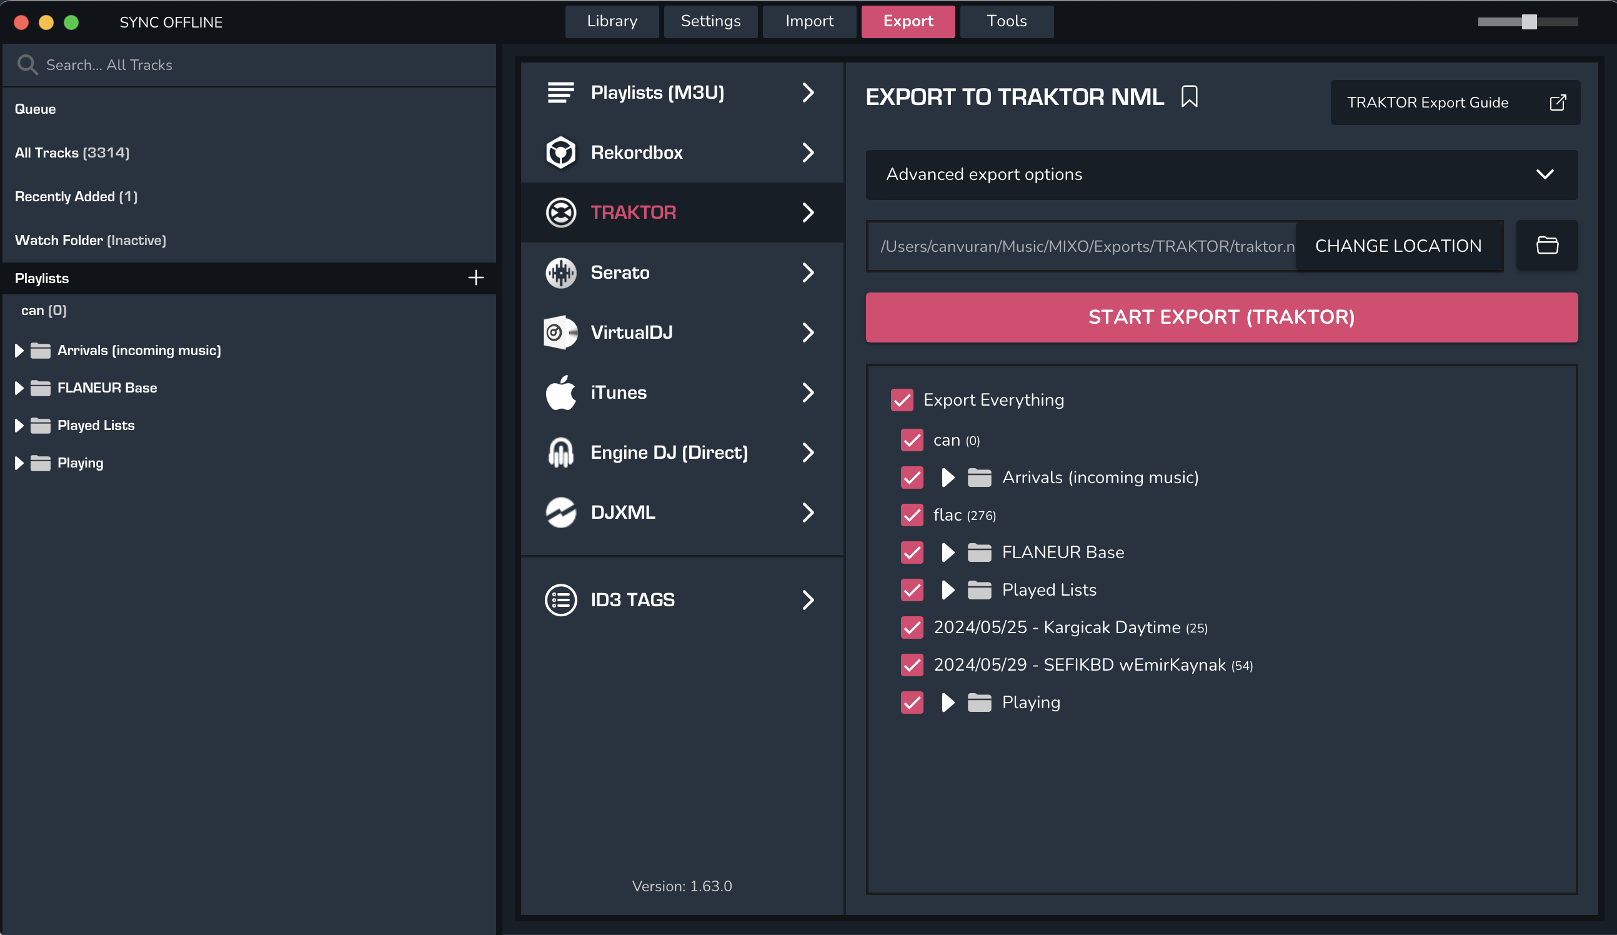Select the Serato waveform icon
The height and width of the screenshot is (935, 1617).
coord(560,272)
